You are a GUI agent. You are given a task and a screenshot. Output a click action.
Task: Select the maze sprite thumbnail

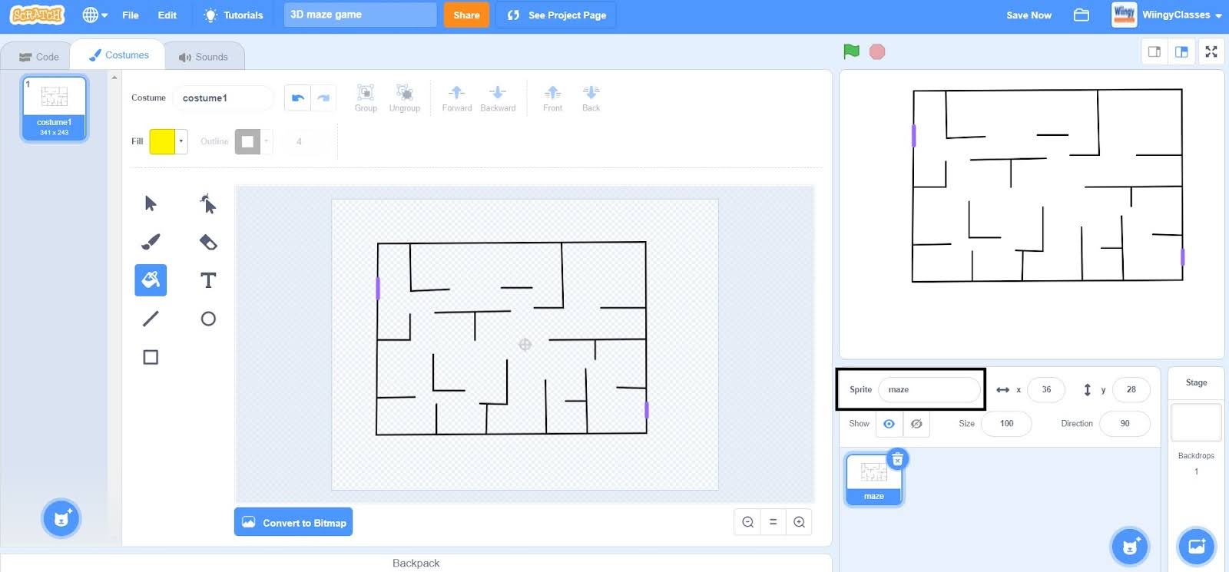pos(873,479)
